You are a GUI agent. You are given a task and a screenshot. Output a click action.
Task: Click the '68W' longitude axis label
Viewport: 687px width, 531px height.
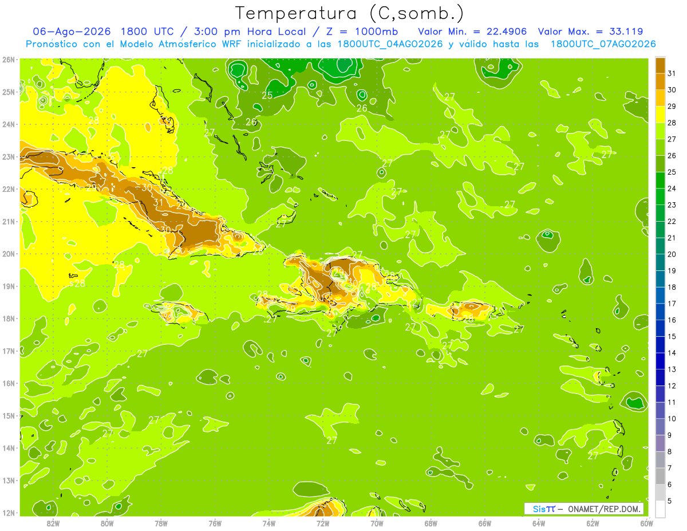[x=431, y=523]
